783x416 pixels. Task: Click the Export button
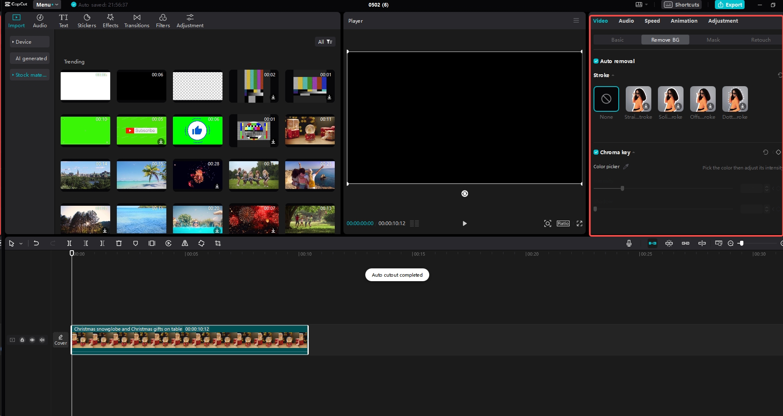click(x=729, y=5)
